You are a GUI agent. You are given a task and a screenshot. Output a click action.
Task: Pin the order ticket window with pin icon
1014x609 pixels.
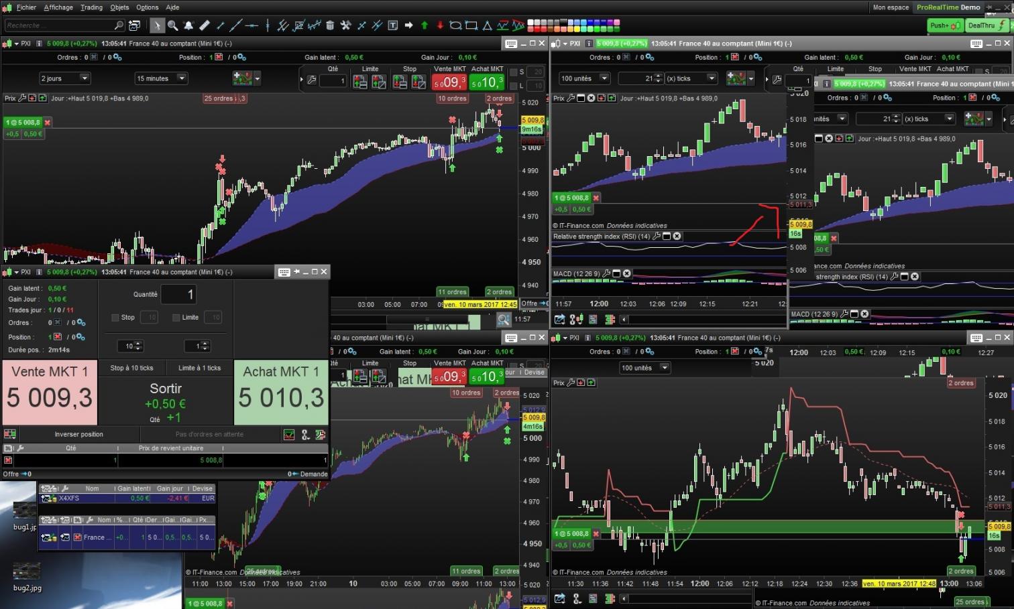point(297,272)
